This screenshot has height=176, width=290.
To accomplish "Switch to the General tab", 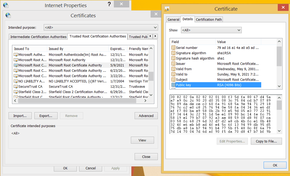I will pyautogui.click(x=174, y=20).
